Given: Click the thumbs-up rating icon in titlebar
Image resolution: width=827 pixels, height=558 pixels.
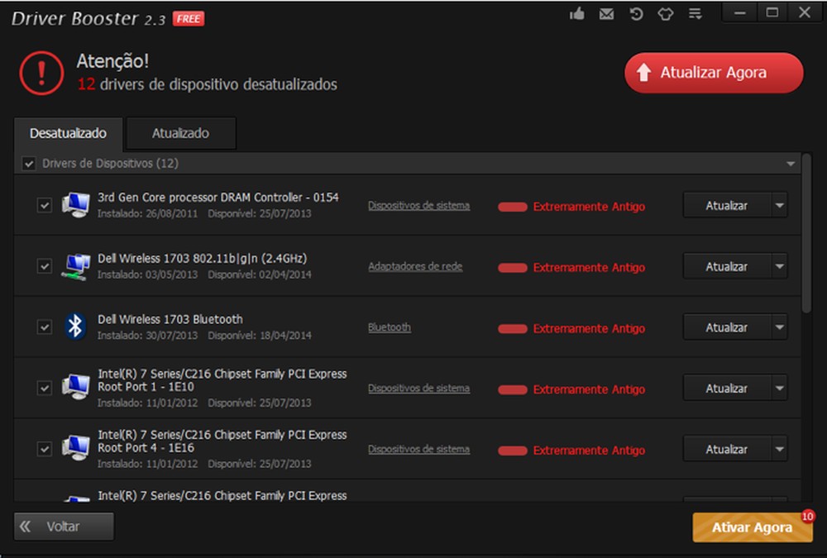Looking at the screenshot, I should pos(576,13).
